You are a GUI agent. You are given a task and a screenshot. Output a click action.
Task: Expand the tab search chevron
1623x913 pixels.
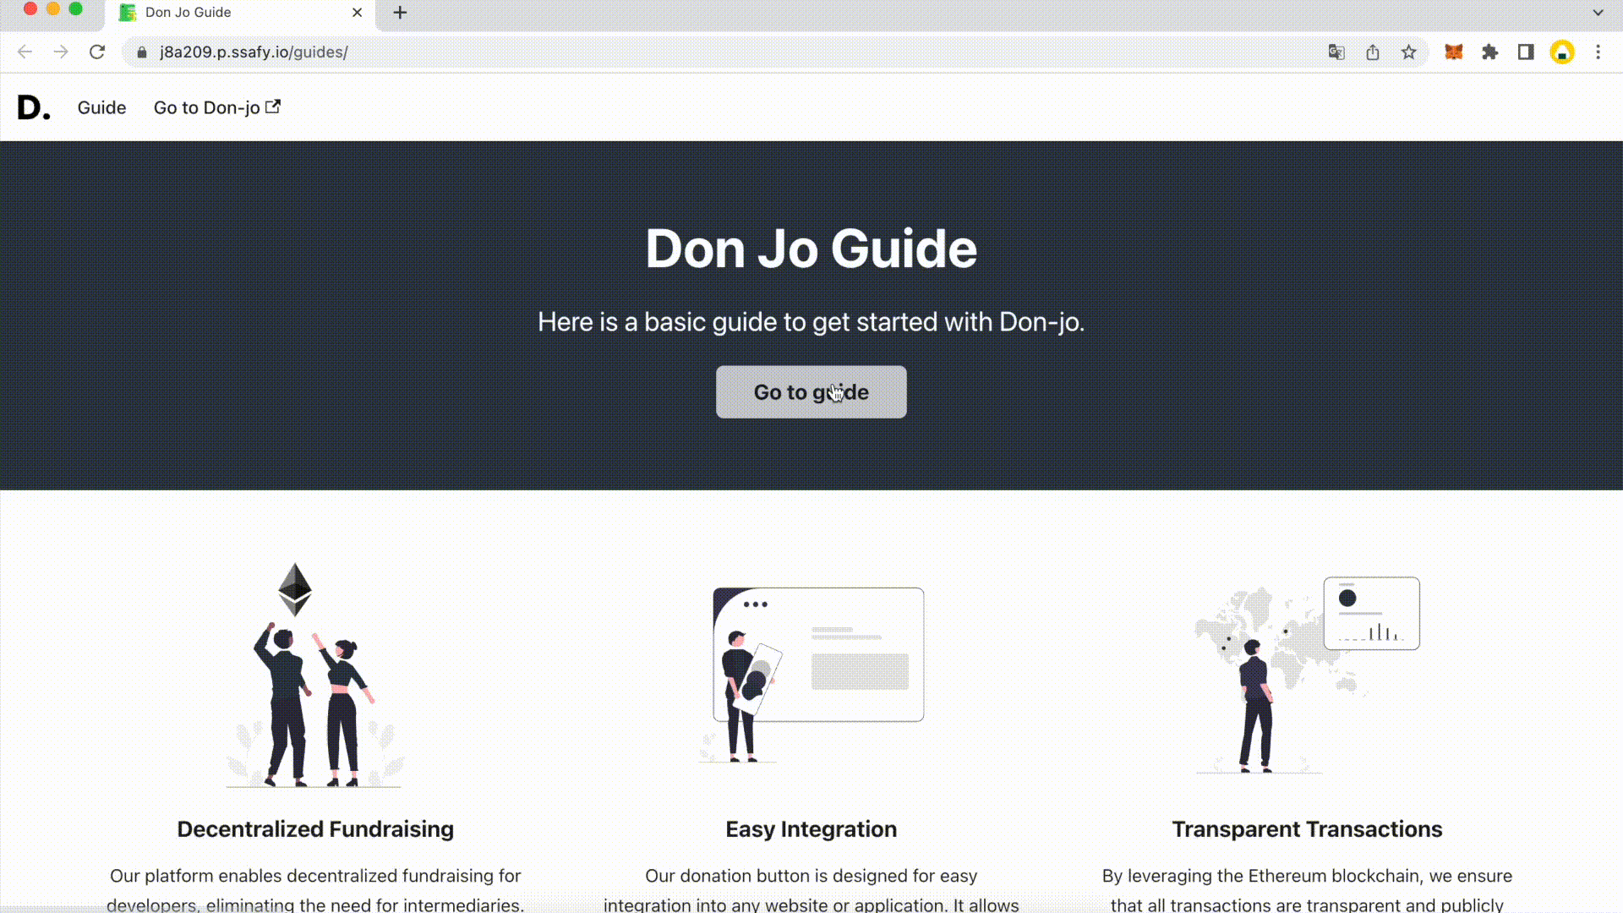(1598, 12)
